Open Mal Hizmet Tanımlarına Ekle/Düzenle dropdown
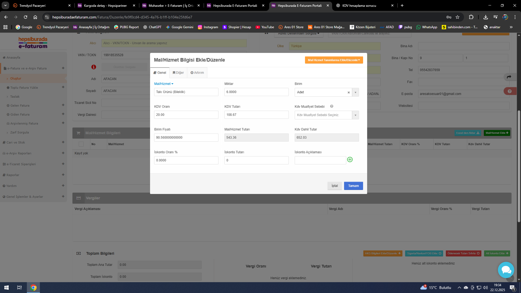Screen dimensions: 521x293 tap(334, 60)
